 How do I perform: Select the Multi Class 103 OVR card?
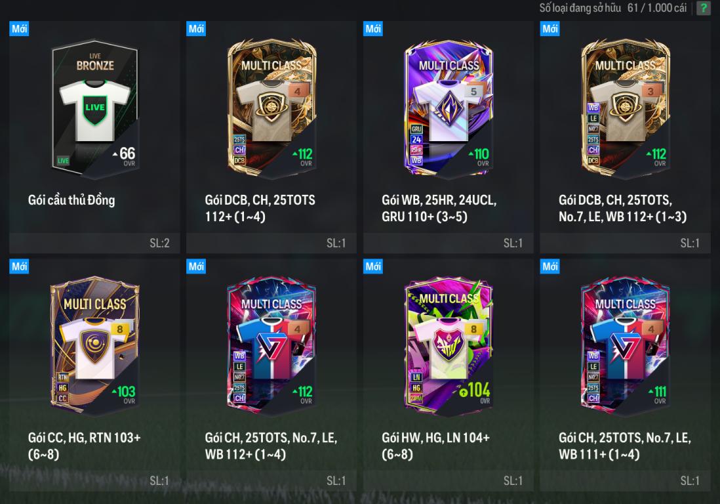click(95, 345)
